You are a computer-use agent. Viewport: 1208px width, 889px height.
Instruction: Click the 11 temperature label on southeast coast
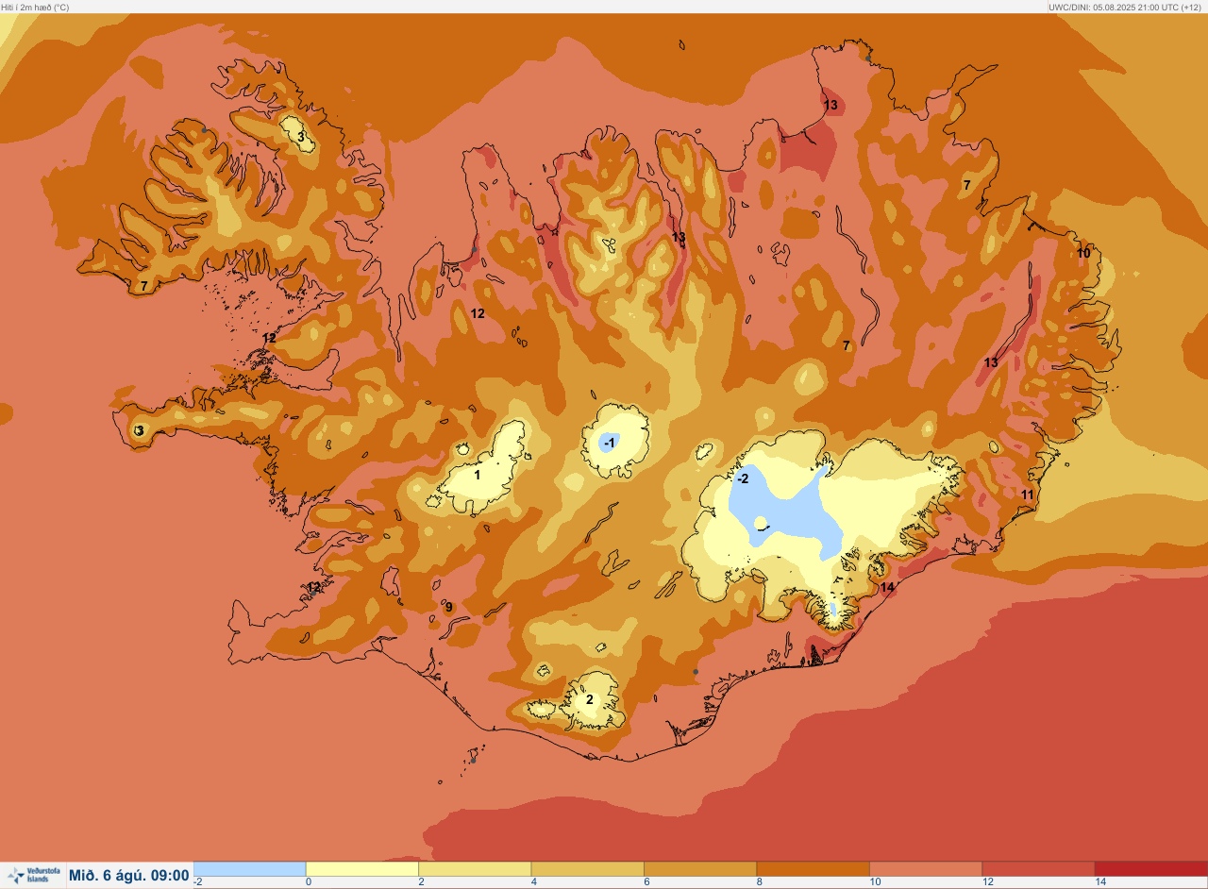1028,495
